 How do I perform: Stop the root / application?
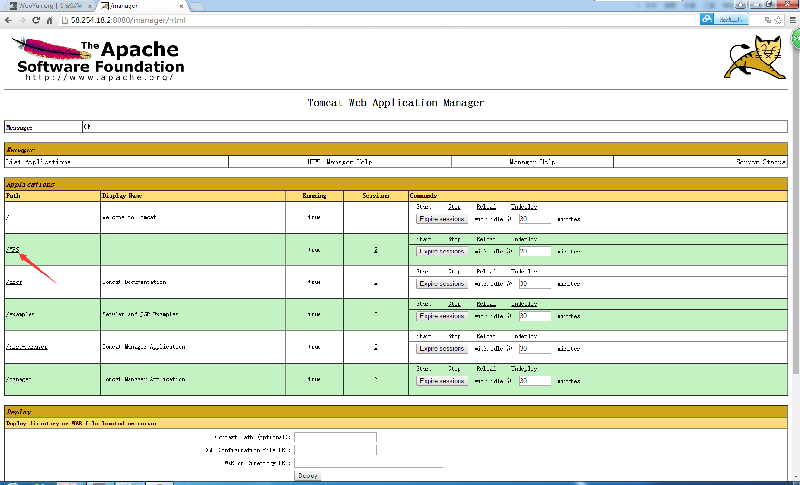tap(454, 207)
